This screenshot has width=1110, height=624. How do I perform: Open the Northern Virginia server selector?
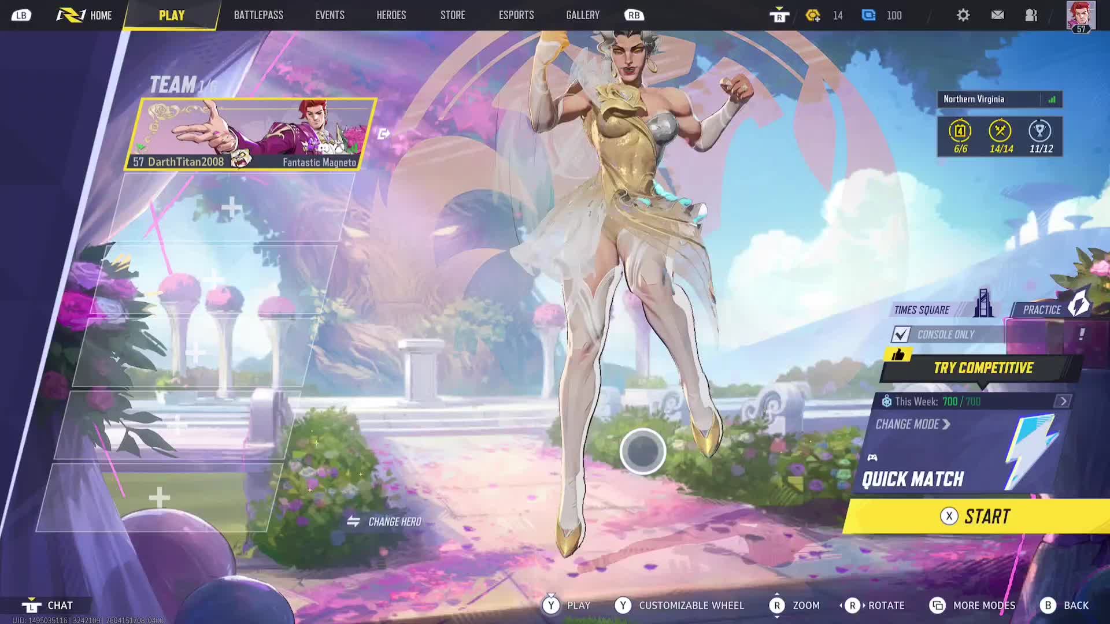[999, 99]
